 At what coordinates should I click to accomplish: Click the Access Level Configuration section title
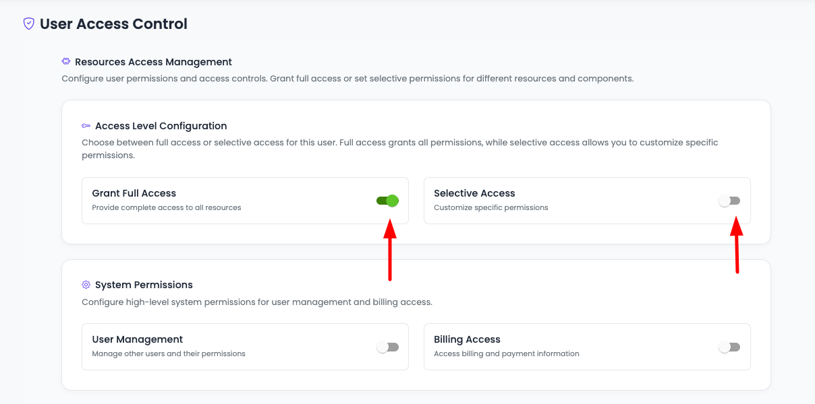click(x=161, y=126)
